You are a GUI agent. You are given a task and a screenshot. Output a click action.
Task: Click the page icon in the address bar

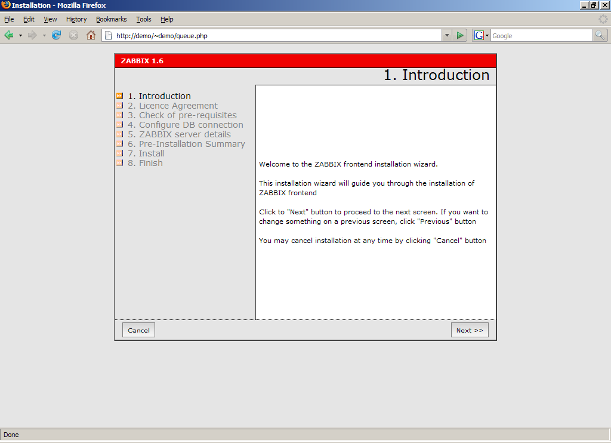point(109,35)
